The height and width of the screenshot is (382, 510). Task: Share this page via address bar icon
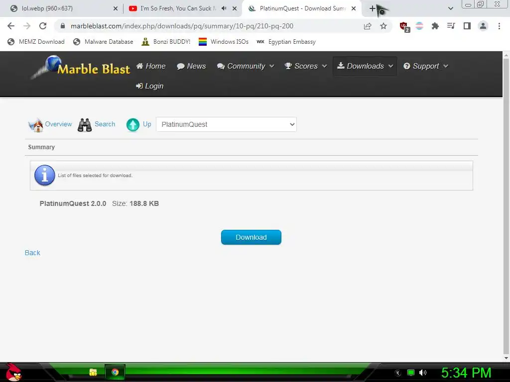click(x=368, y=26)
